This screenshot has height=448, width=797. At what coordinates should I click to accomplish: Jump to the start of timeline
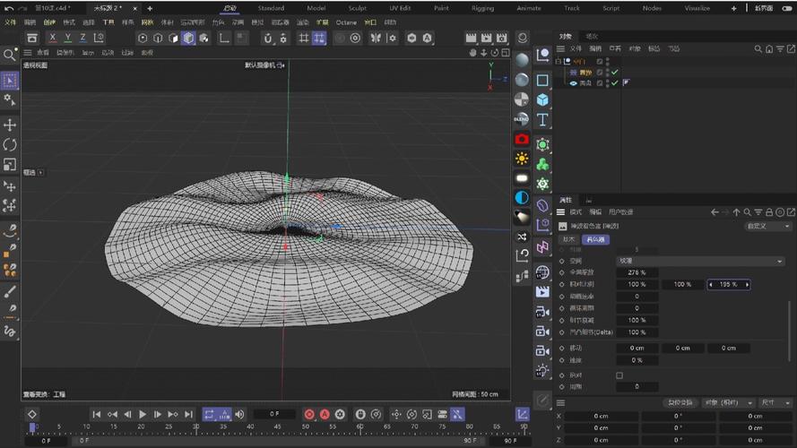[x=97, y=415]
